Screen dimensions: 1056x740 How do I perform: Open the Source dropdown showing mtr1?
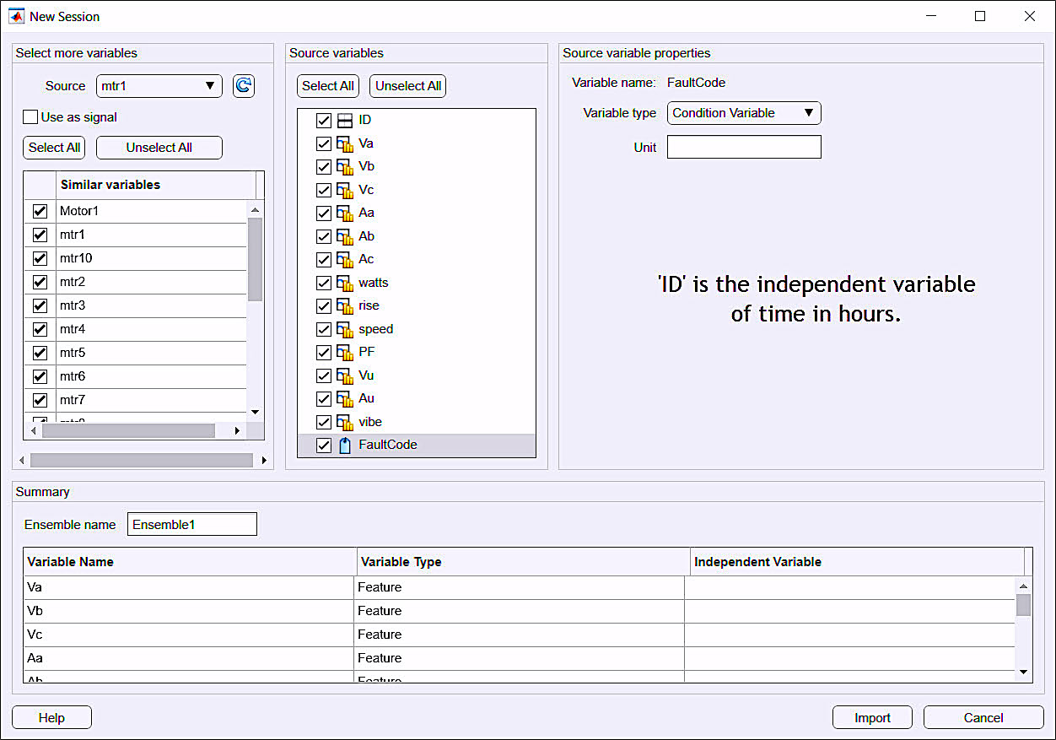pyautogui.click(x=159, y=86)
